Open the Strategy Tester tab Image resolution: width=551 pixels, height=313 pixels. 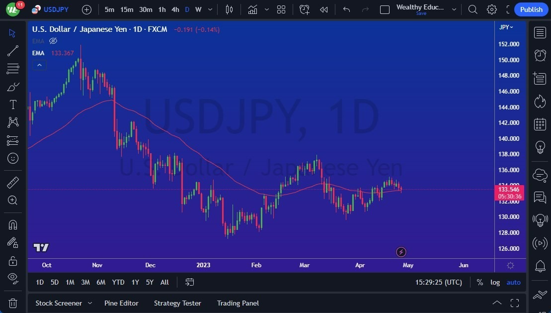pos(177,303)
